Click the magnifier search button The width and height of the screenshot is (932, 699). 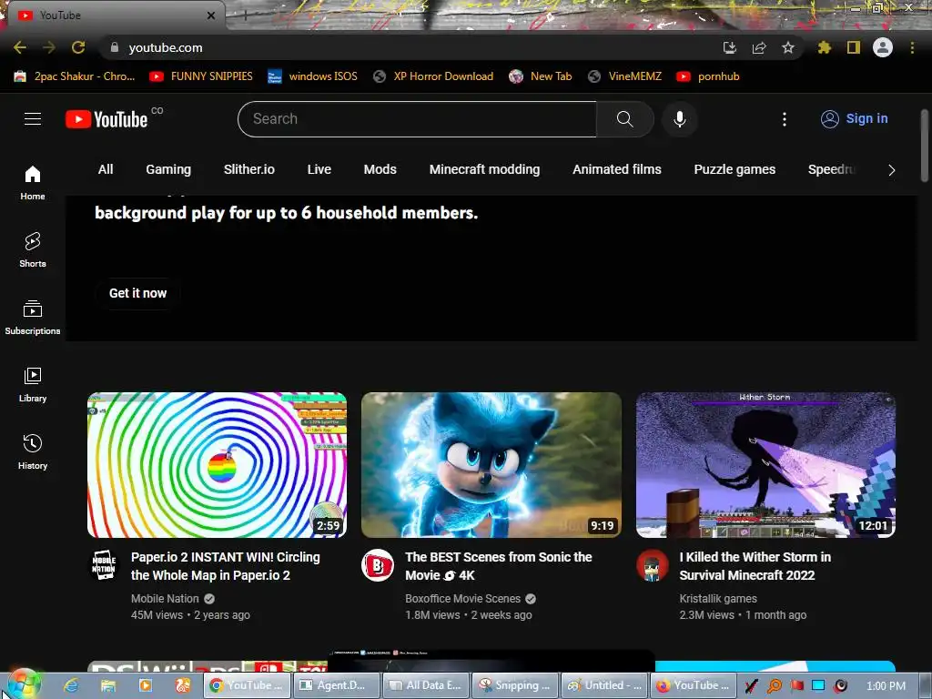point(624,119)
